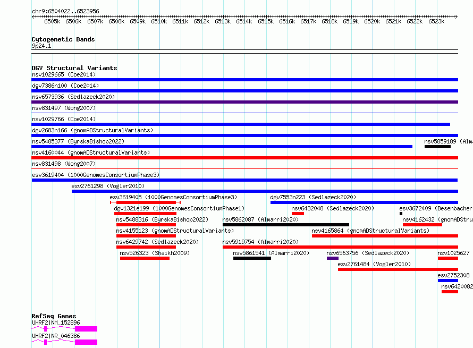473x348 pixels.
Task: Open esv2752308 blue variant
Action: point(447,281)
